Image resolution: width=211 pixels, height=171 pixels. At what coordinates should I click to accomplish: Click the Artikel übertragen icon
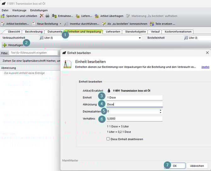(x=97, y=16)
